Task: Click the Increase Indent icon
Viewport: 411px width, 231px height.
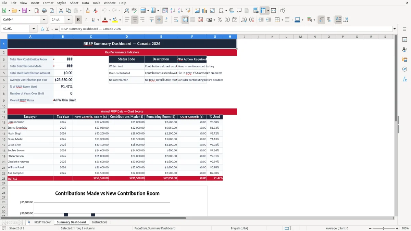Action: [x=261, y=20]
